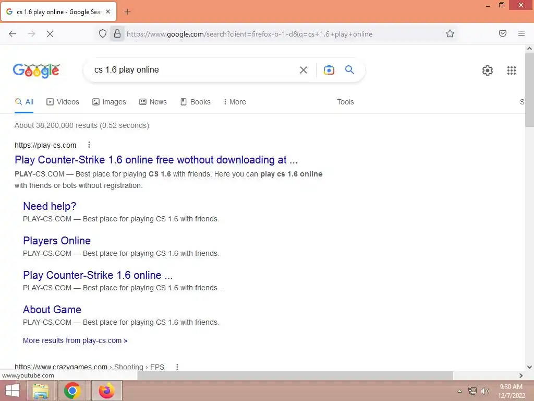Open 'Play Counter-Strike 1.6 online ...' sitelink
The width and height of the screenshot is (534, 401).
(98, 275)
